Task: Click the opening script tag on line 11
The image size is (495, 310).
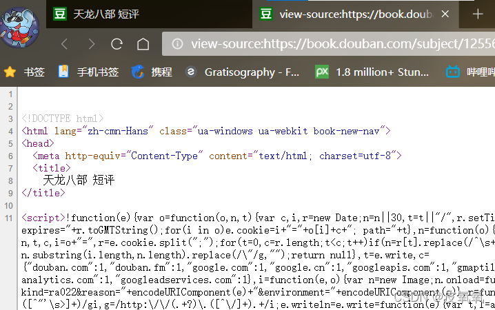Action: pyautogui.click(x=43, y=218)
